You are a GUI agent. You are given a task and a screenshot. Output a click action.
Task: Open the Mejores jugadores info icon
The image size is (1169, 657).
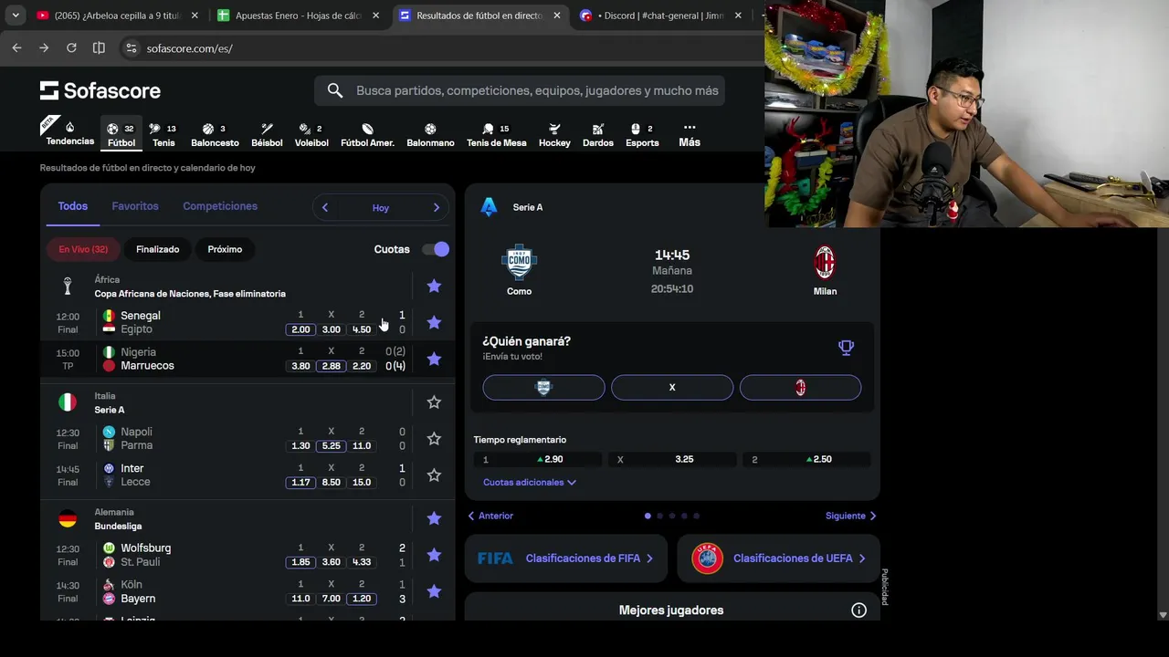[x=858, y=610]
